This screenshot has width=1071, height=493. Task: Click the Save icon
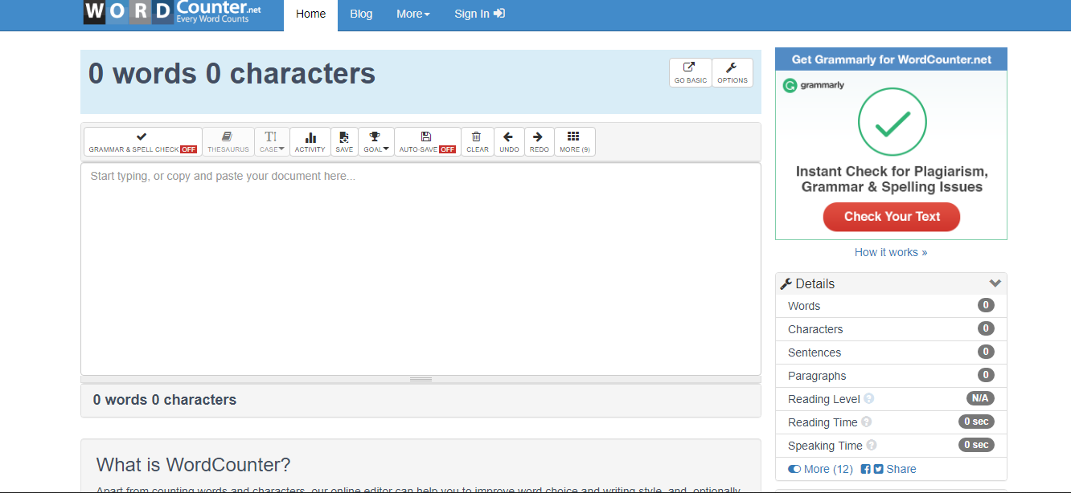344,142
